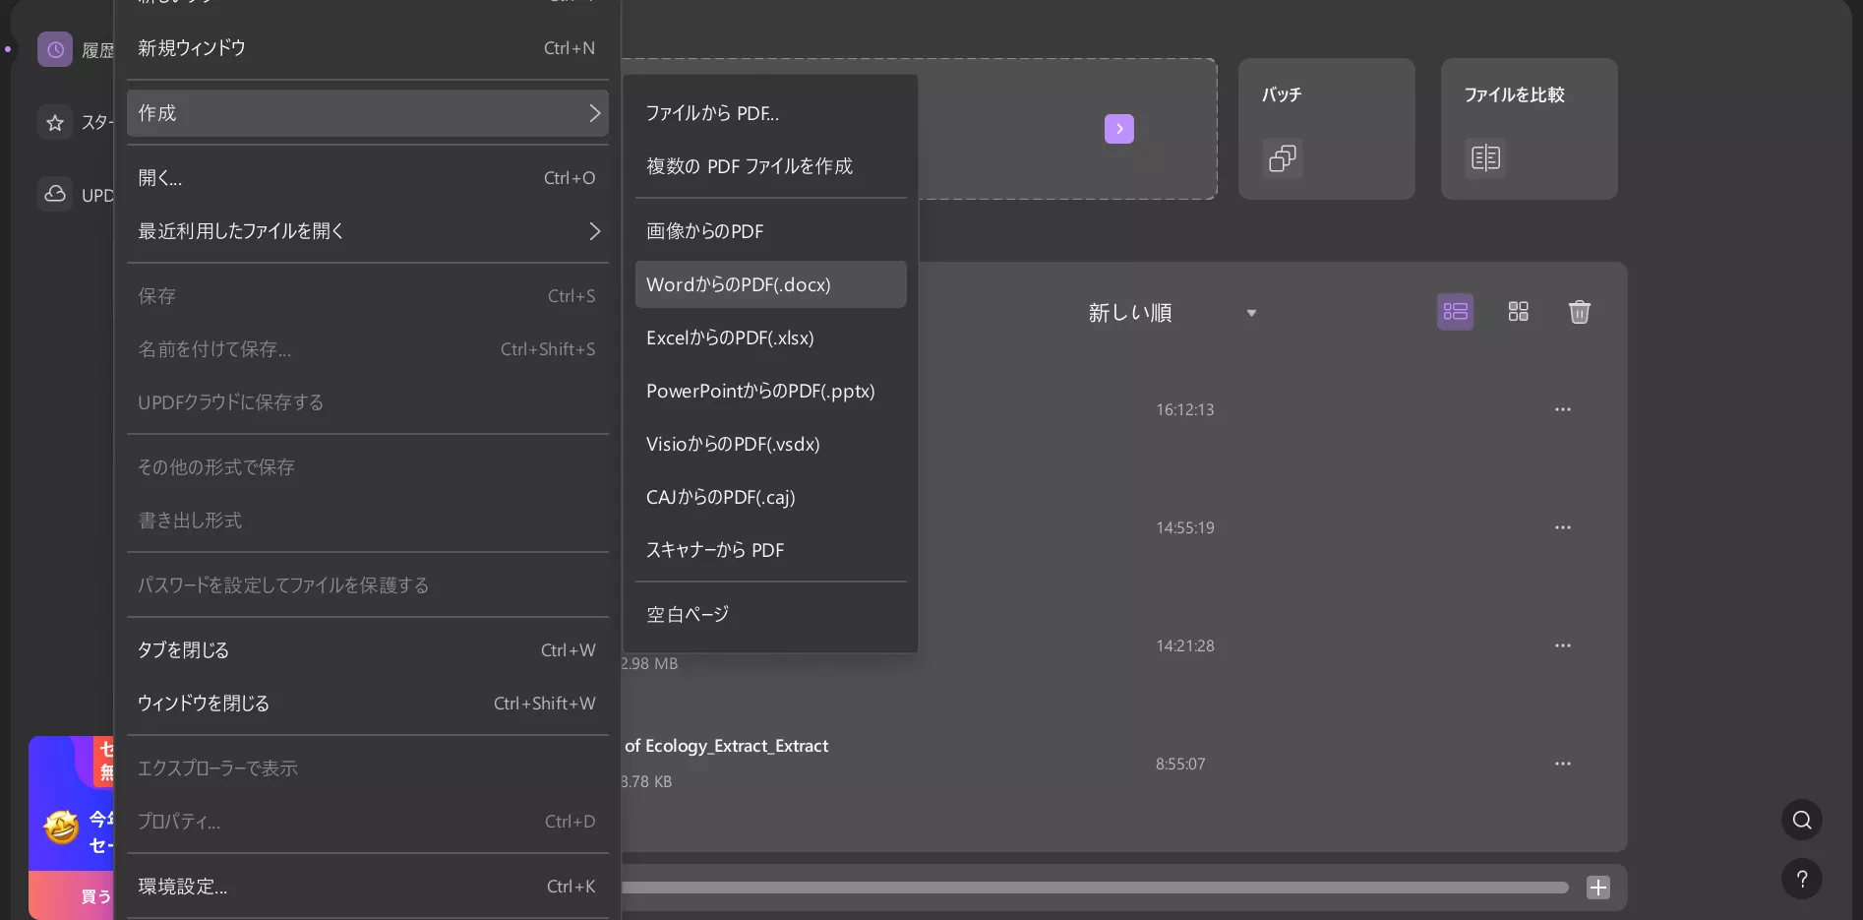Select スキャナーから PDF option
Screen dimensions: 1863x920
click(771, 550)
